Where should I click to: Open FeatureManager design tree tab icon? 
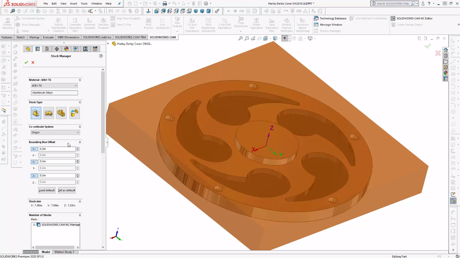(28, 49)
